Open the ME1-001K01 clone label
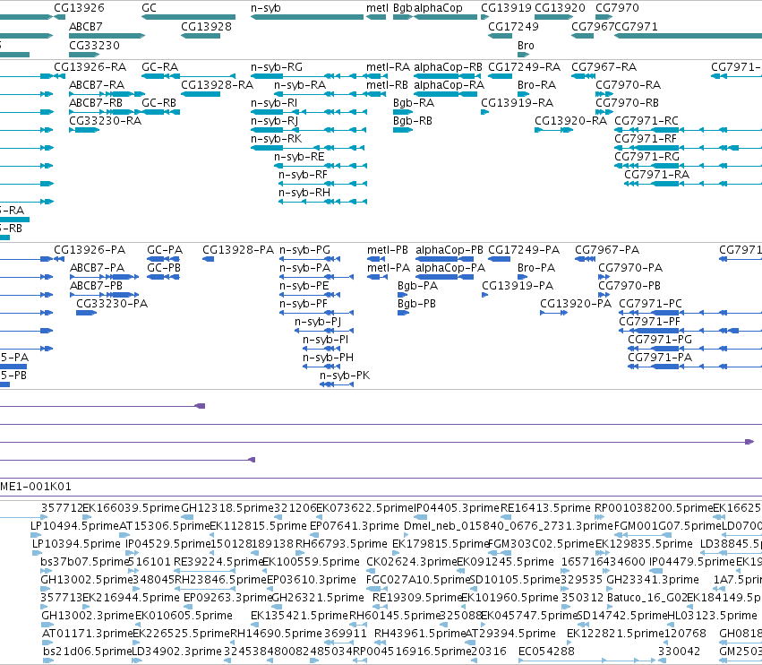The height and width of the screenshot is (665, 762). (36, 486)
